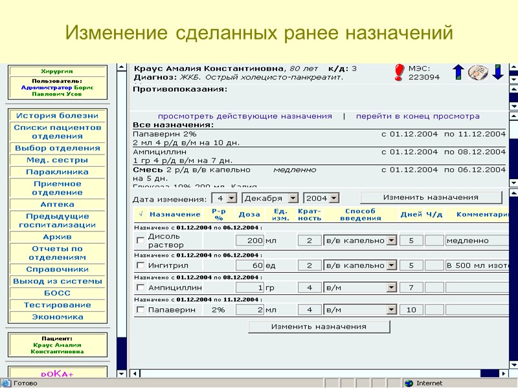Open Архив menu item

point(58,237)
